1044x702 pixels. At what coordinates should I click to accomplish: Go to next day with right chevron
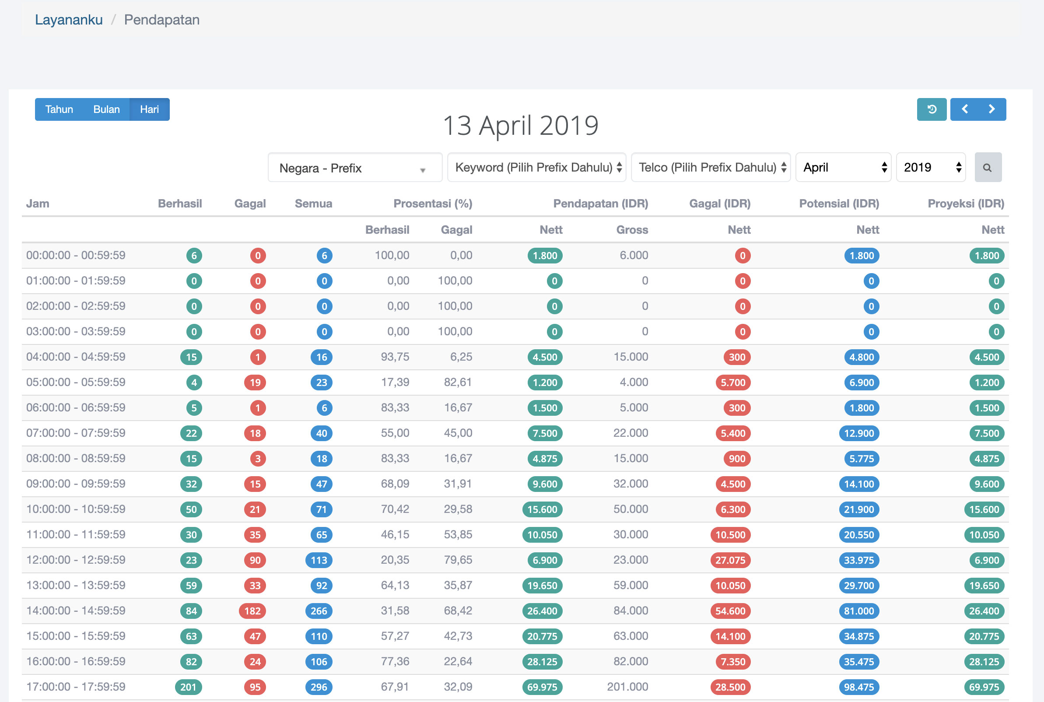pyautogui.click(x=991, y=109)
